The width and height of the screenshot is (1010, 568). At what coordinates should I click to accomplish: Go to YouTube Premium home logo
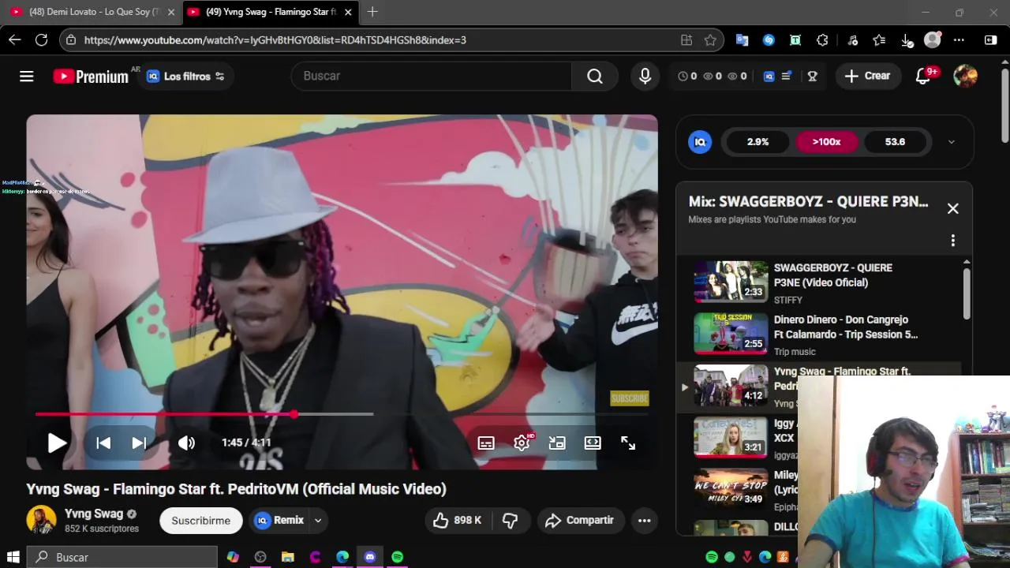91,77
